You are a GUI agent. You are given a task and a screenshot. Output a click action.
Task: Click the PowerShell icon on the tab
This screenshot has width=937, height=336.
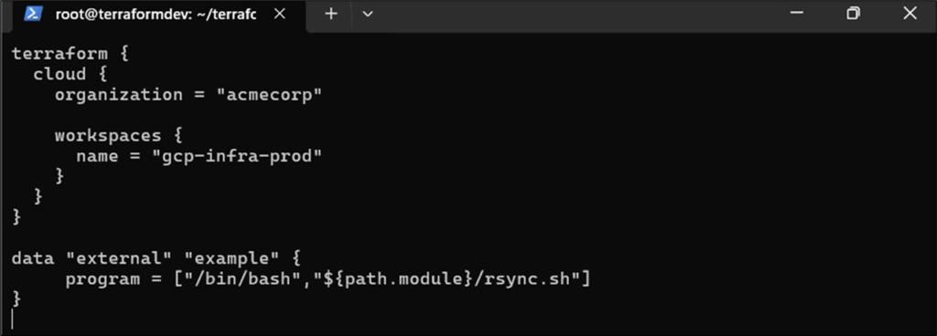[x=34, y=15]
